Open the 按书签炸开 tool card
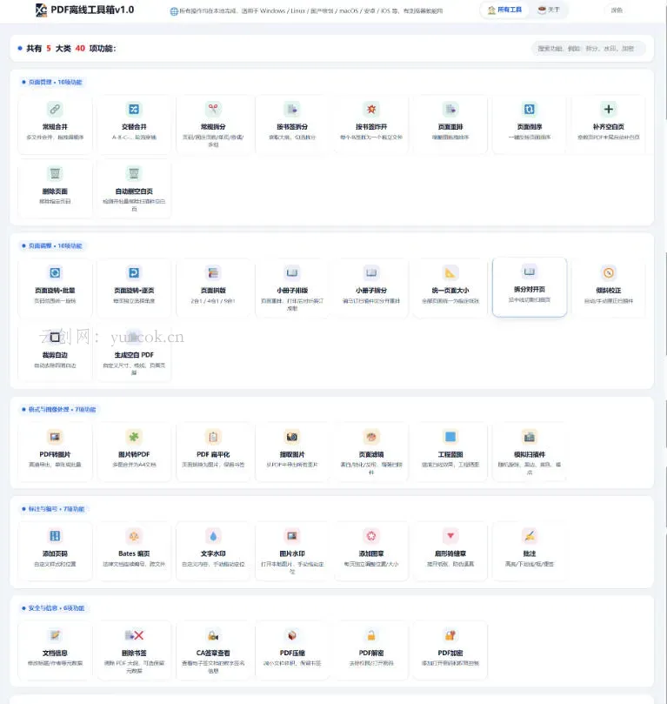The image size is (667, 704). (x=371, y=124)
